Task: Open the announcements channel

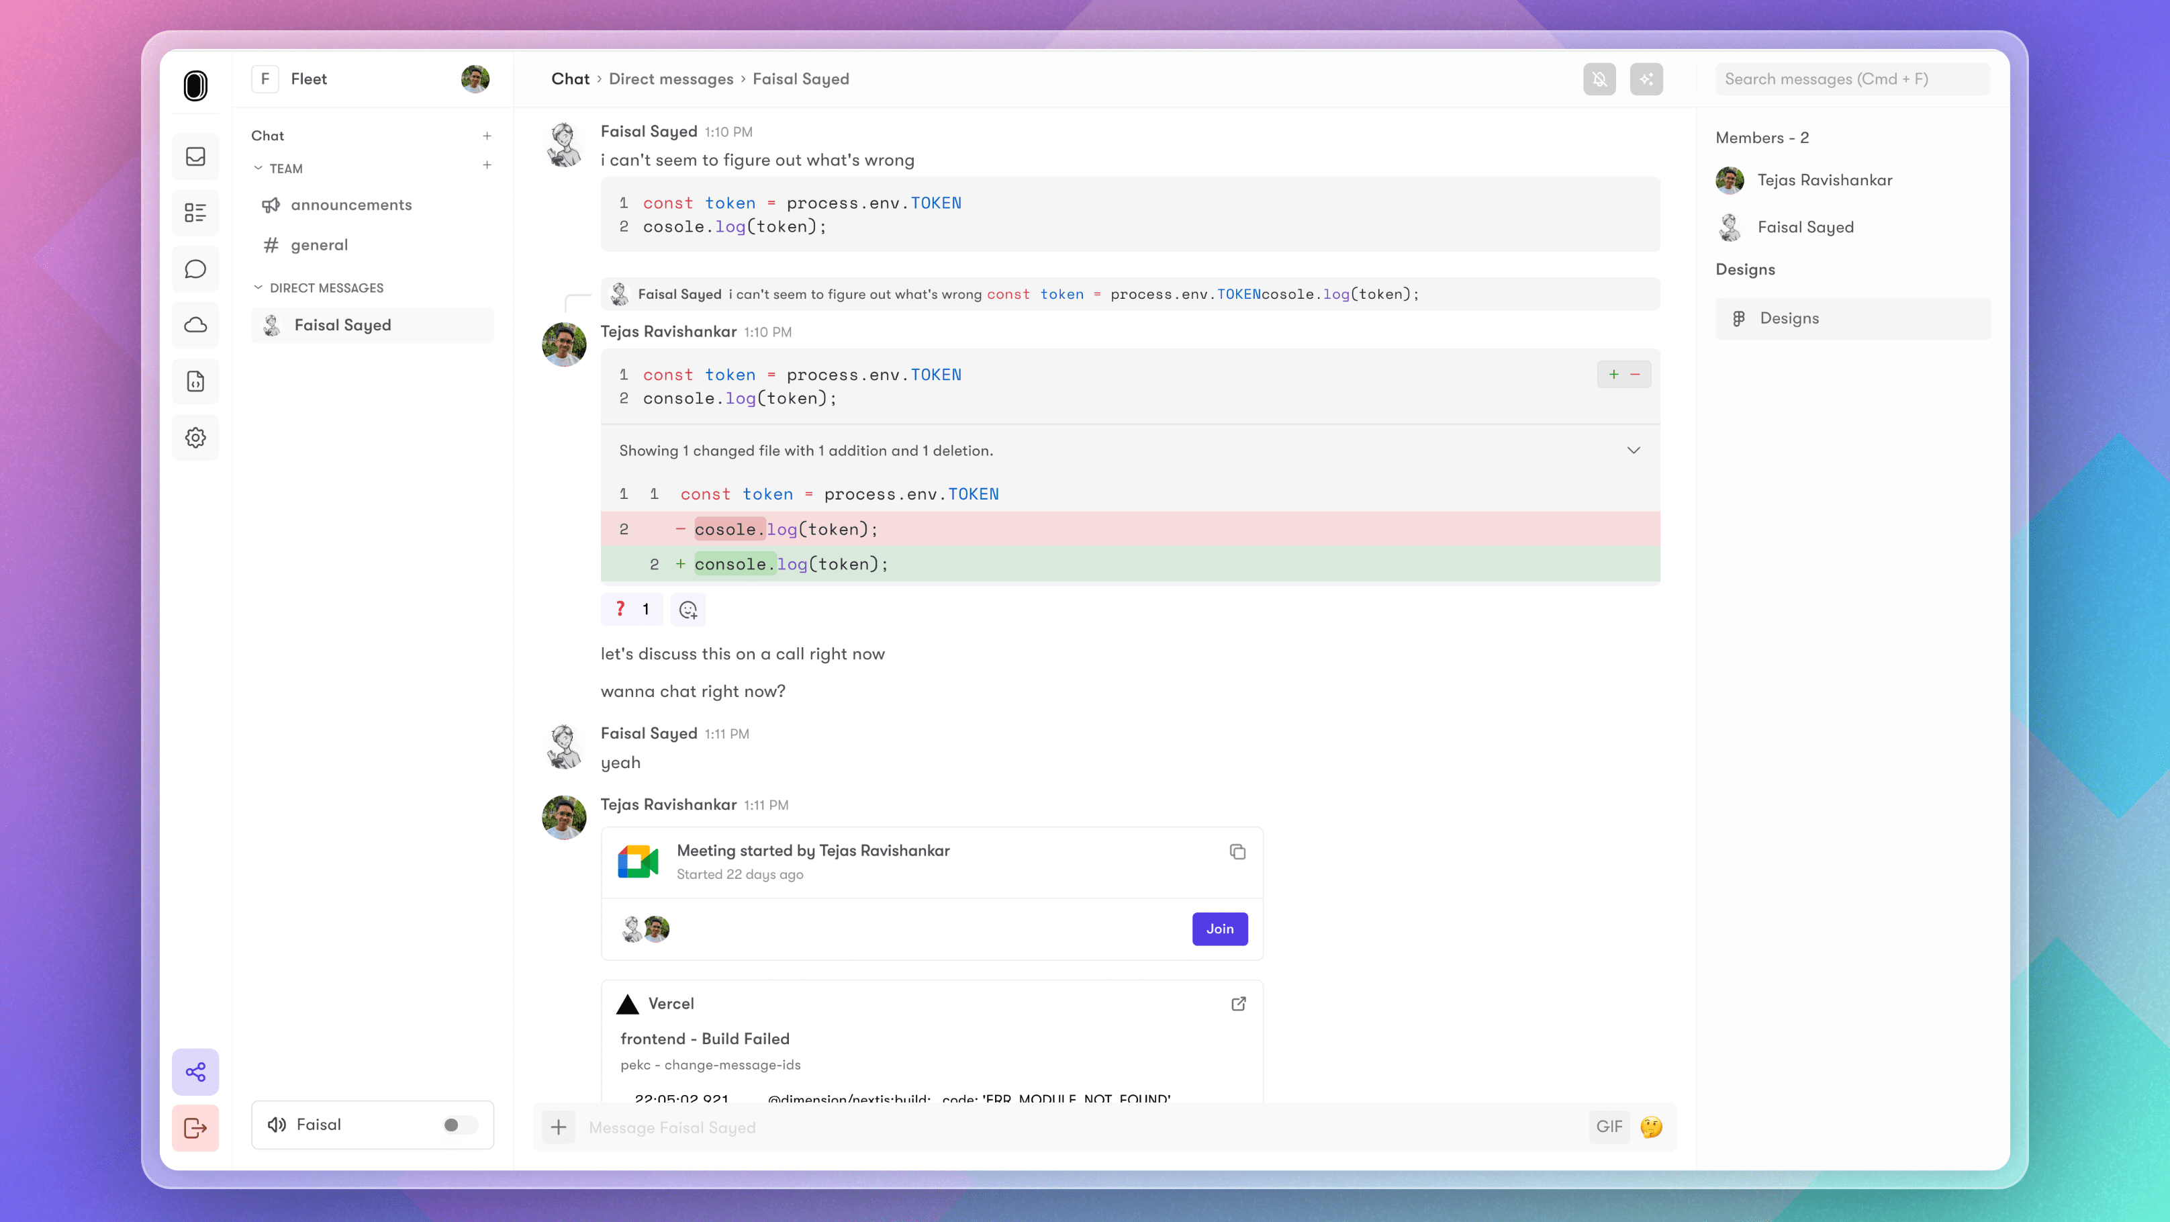Action: 353,204
